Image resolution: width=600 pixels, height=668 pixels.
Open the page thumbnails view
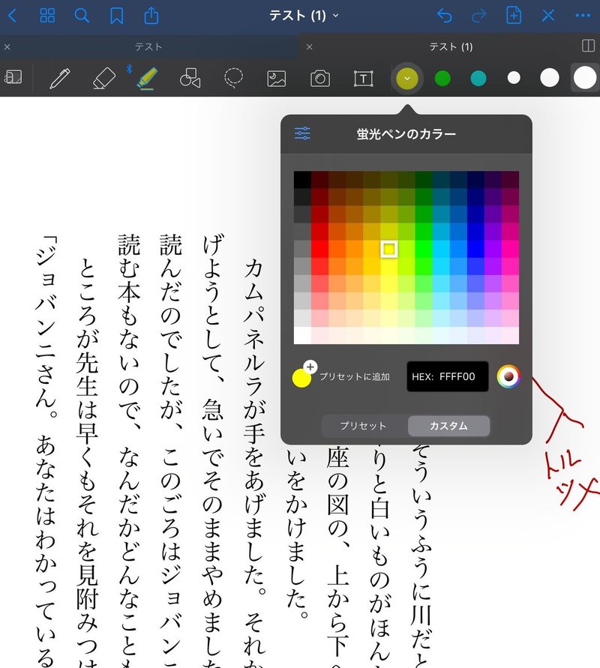47,15
